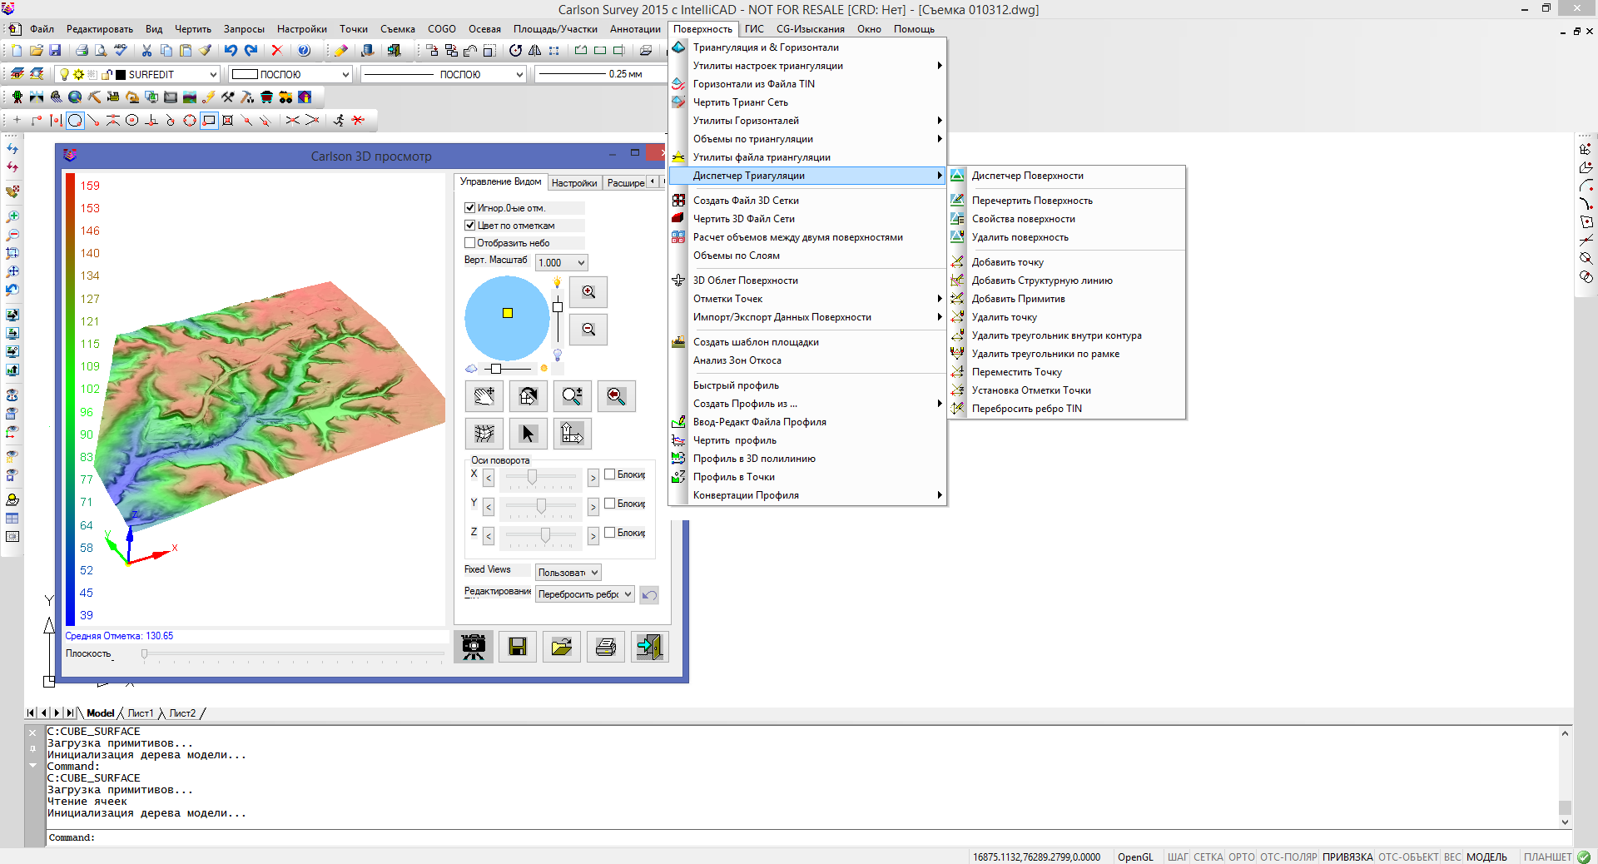The image size is (1598, 864).
Task: Open the ПОСЛОЮ color dropdown
Action: click(x=345, y=74)
